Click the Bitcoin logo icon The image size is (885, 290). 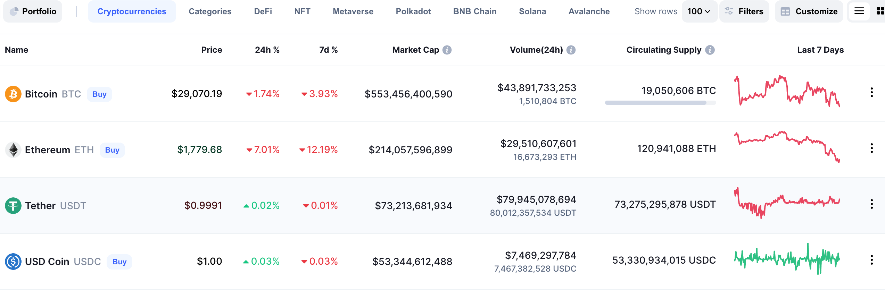(13, 94)
